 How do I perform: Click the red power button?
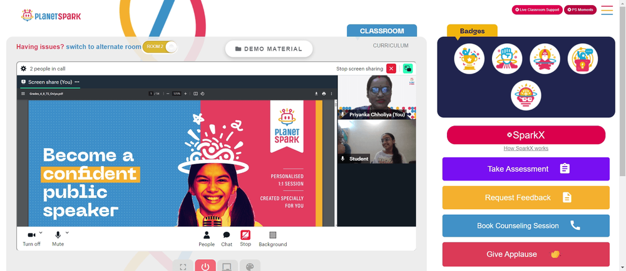(205, 266)
